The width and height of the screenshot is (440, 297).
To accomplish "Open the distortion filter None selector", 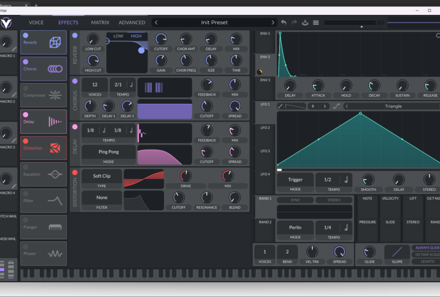I will click(101, 197).
